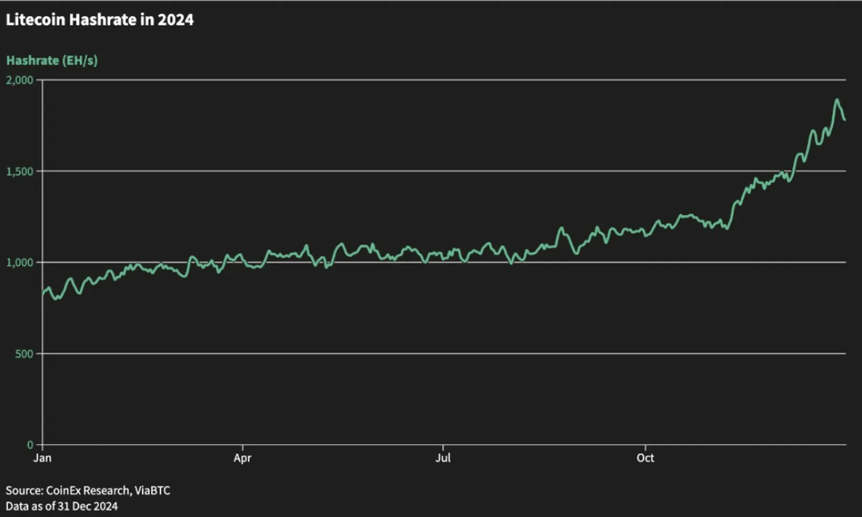Select the Apr x-axis label
Screen dimensions: 862x517
[242, 458]
